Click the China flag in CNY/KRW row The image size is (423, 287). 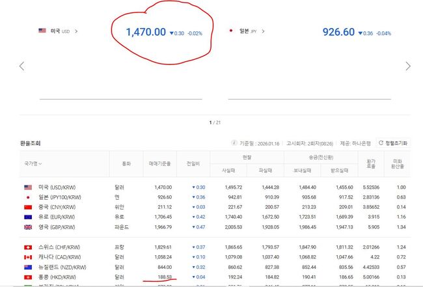pyautogui.click(x=28, y=207)
